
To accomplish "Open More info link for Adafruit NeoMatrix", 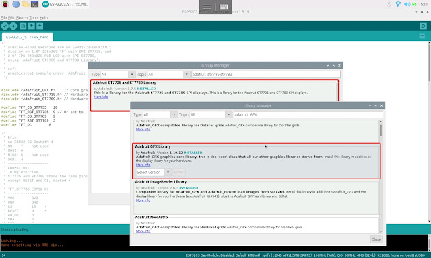I will tap(143, 231).
